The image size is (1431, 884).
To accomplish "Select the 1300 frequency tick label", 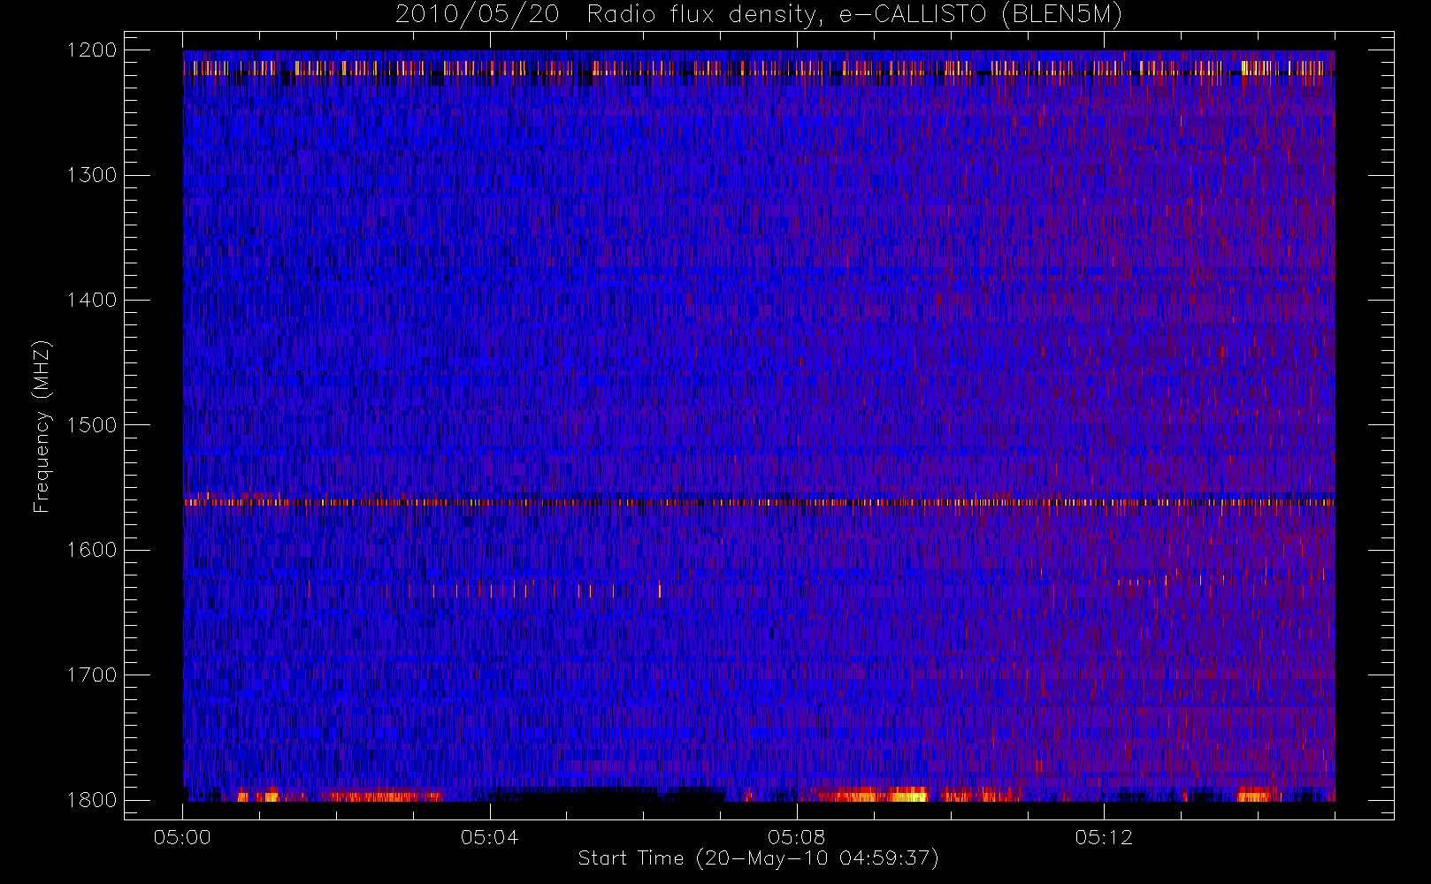I will (x=92, y=175).
